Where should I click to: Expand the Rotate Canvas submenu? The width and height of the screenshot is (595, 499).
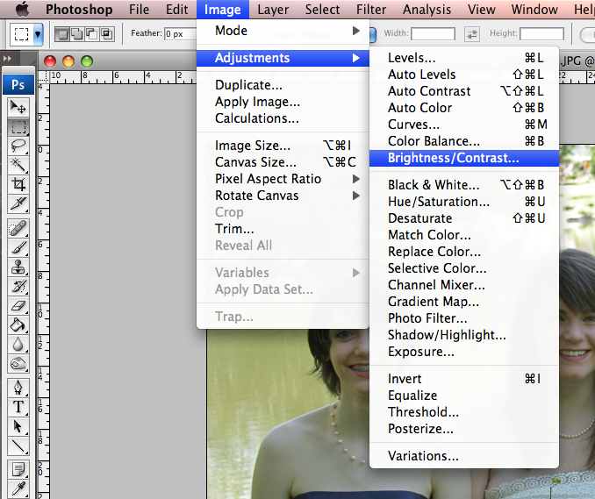(x=283, y=196)
